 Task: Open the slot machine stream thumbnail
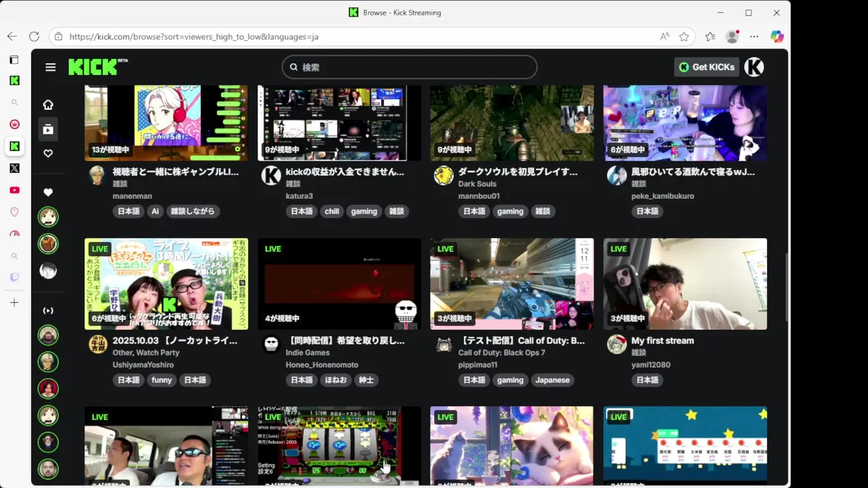point(339,446)
